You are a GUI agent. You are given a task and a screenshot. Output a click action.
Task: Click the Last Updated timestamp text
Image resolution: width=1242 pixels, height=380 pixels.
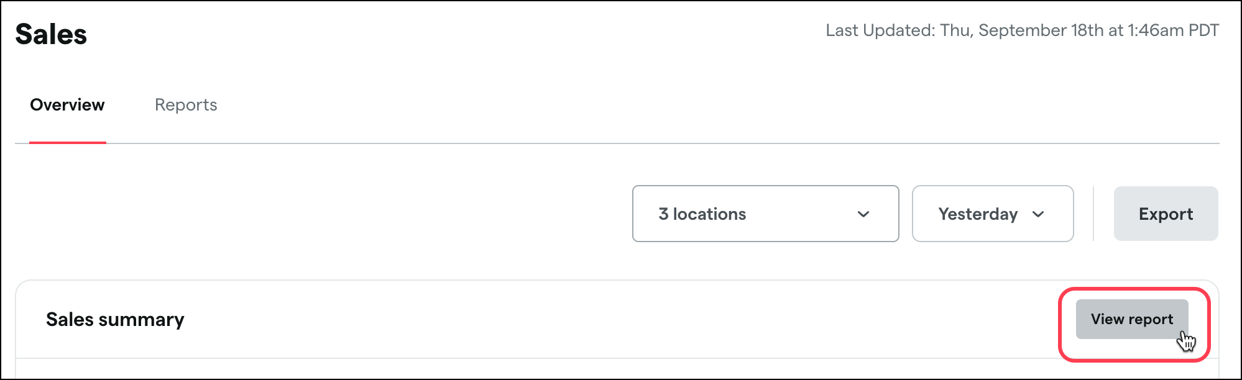[1022, 30]
